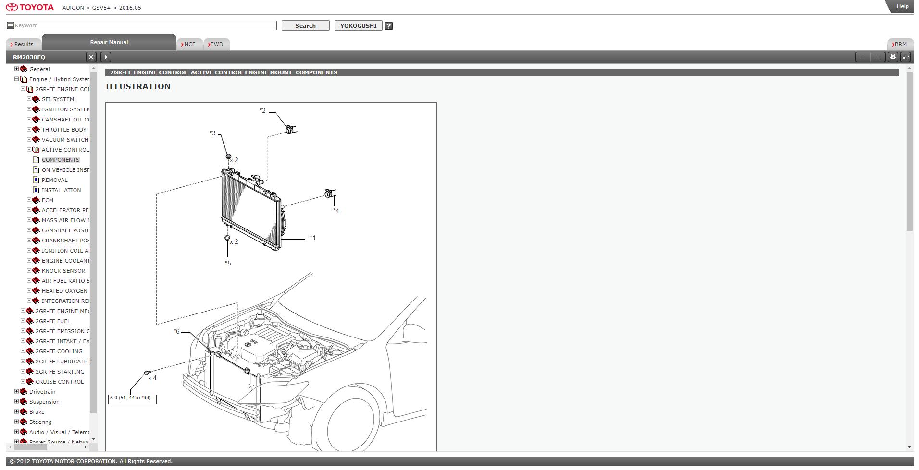
Task: Click the print page icon
Action: pos(893,57)
